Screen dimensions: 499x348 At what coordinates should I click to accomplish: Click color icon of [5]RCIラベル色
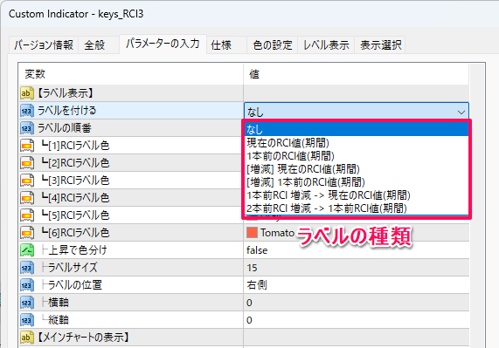click(x=27, y=215)
